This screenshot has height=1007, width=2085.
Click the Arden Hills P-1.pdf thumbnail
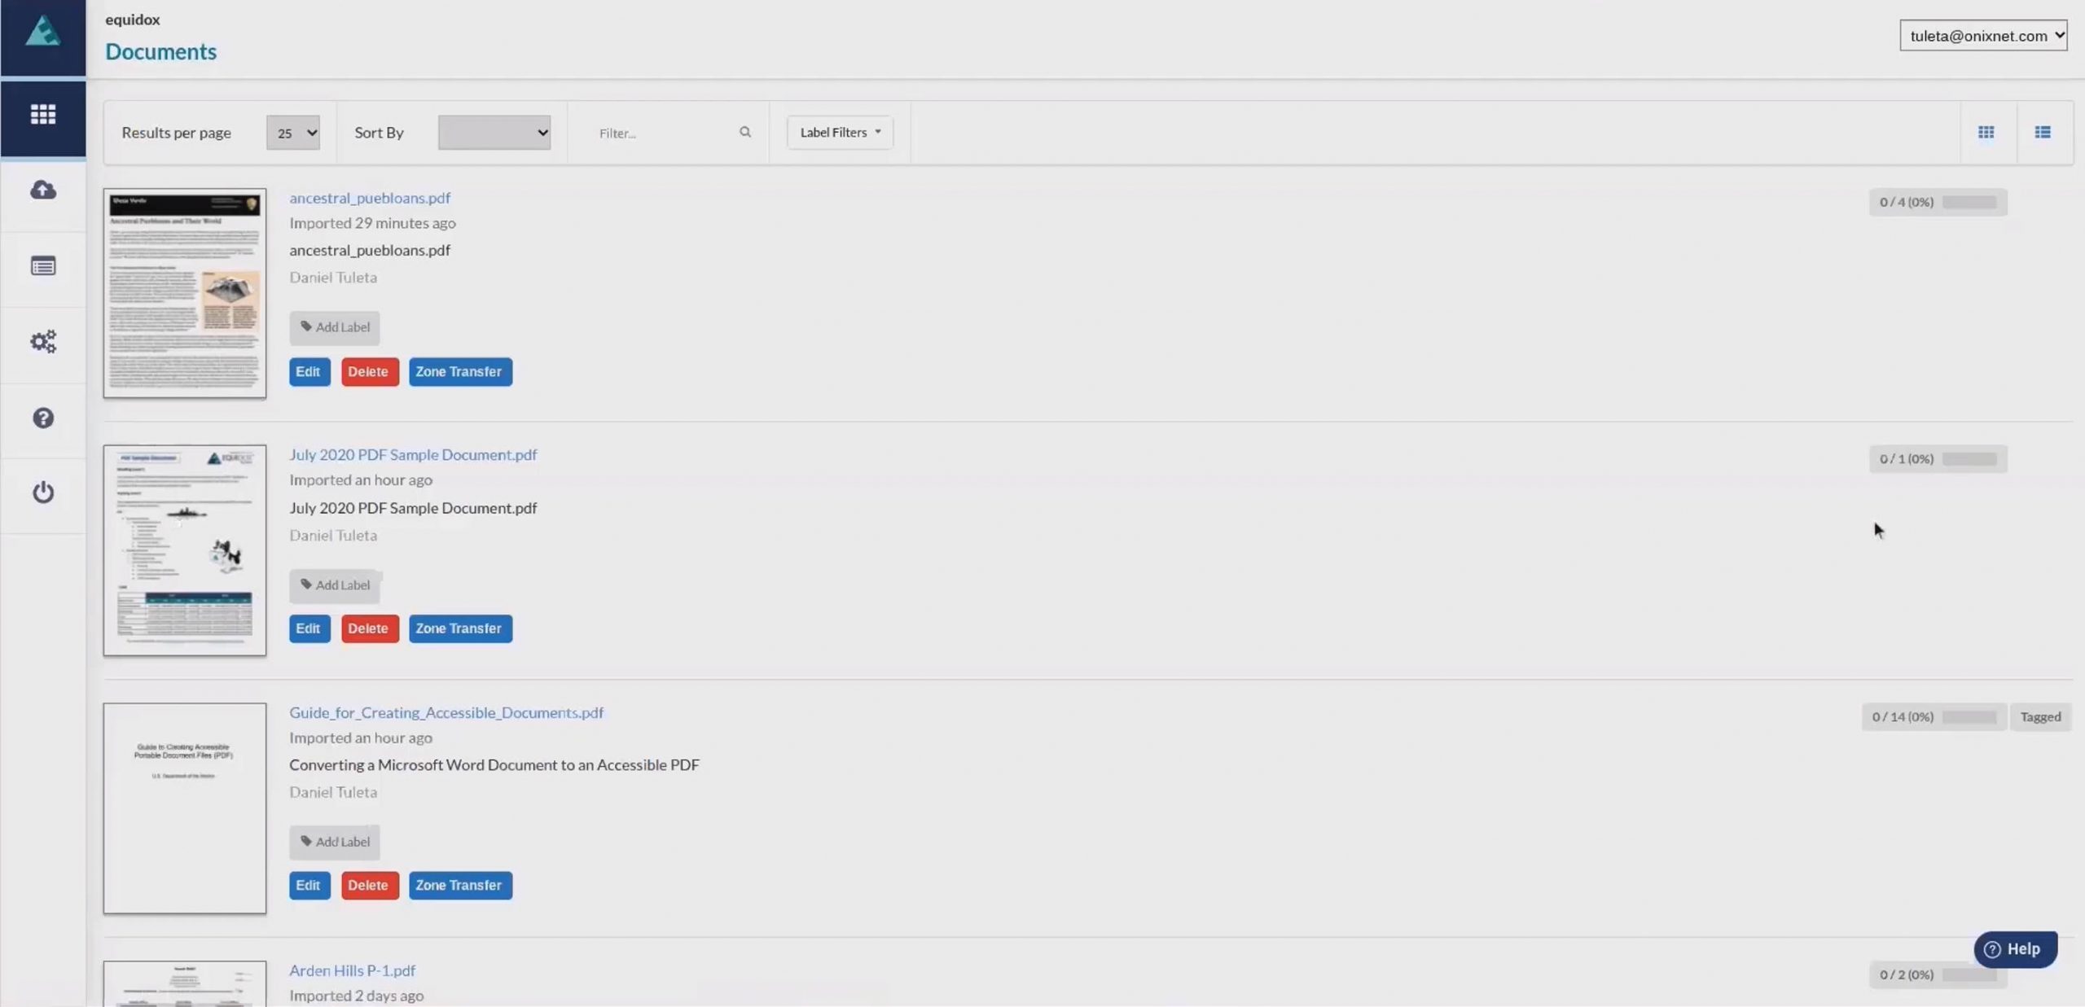(x=184, y=985)
